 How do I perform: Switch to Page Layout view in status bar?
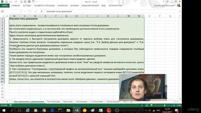click(x=147, y=105)
